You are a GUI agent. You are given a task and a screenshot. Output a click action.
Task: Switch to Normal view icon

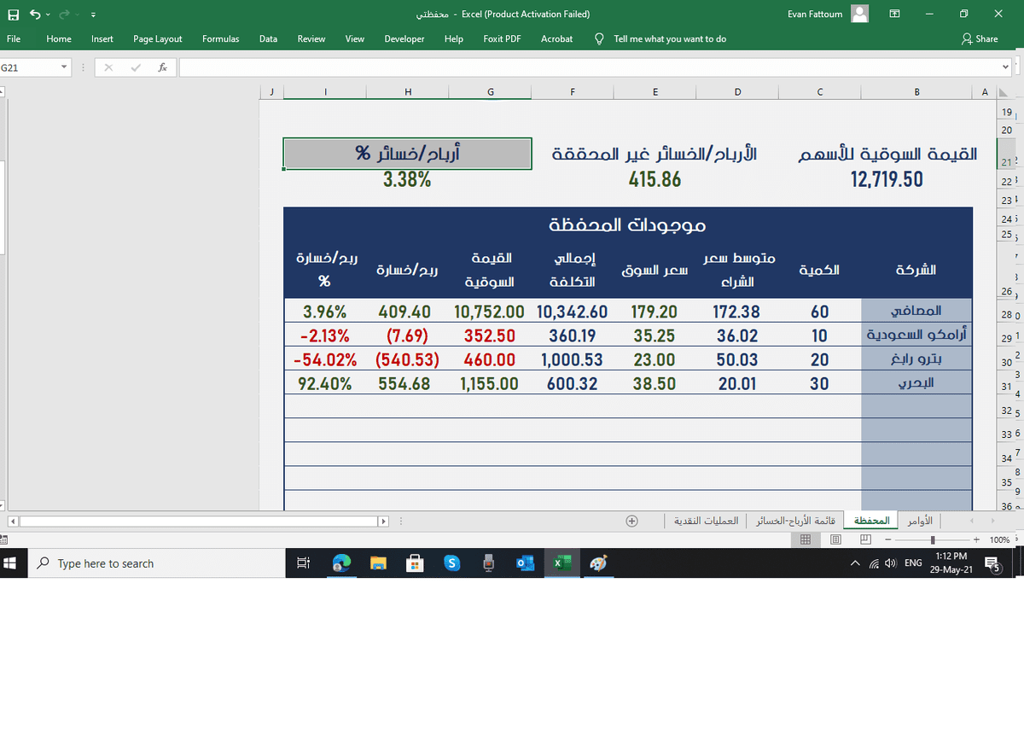click(x=805, y=539)
